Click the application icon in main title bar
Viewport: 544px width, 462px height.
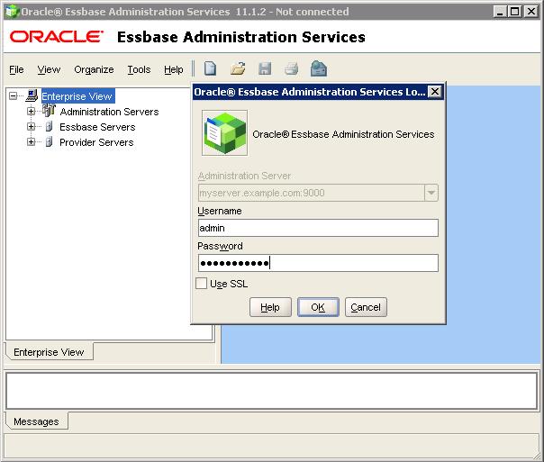tap(12, 12)
